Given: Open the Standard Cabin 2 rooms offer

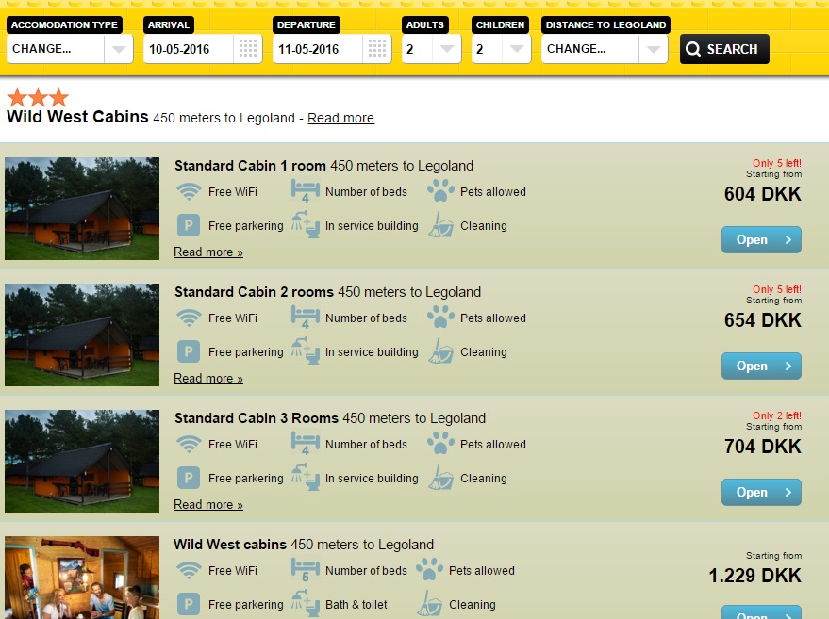Looking at the screenshot, I should coord(761,366).
